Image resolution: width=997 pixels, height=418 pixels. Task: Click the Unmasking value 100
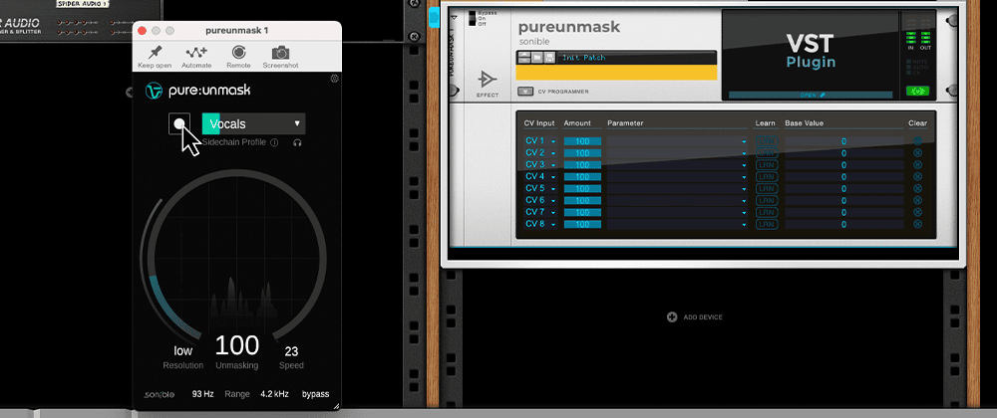pos(237,345)
